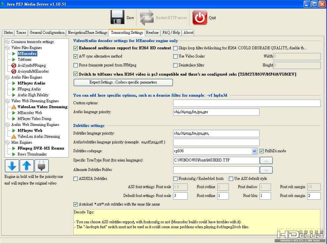
Task: Switch to the Status tab
Action: tap(8, 33)
